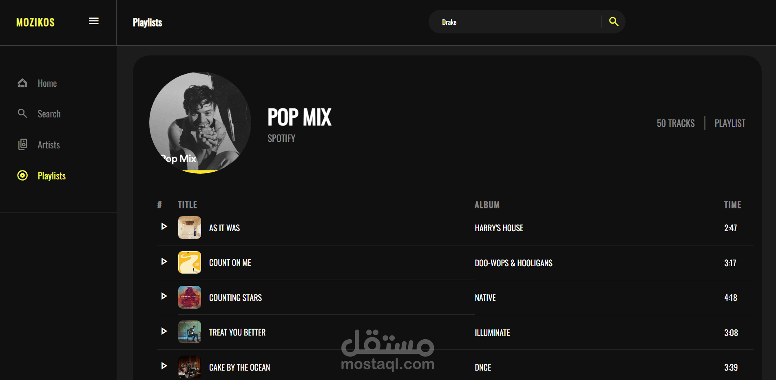Open the Doo-Wops & Hooligans album
Screen dimensions: 776x380
click(513, 263)
